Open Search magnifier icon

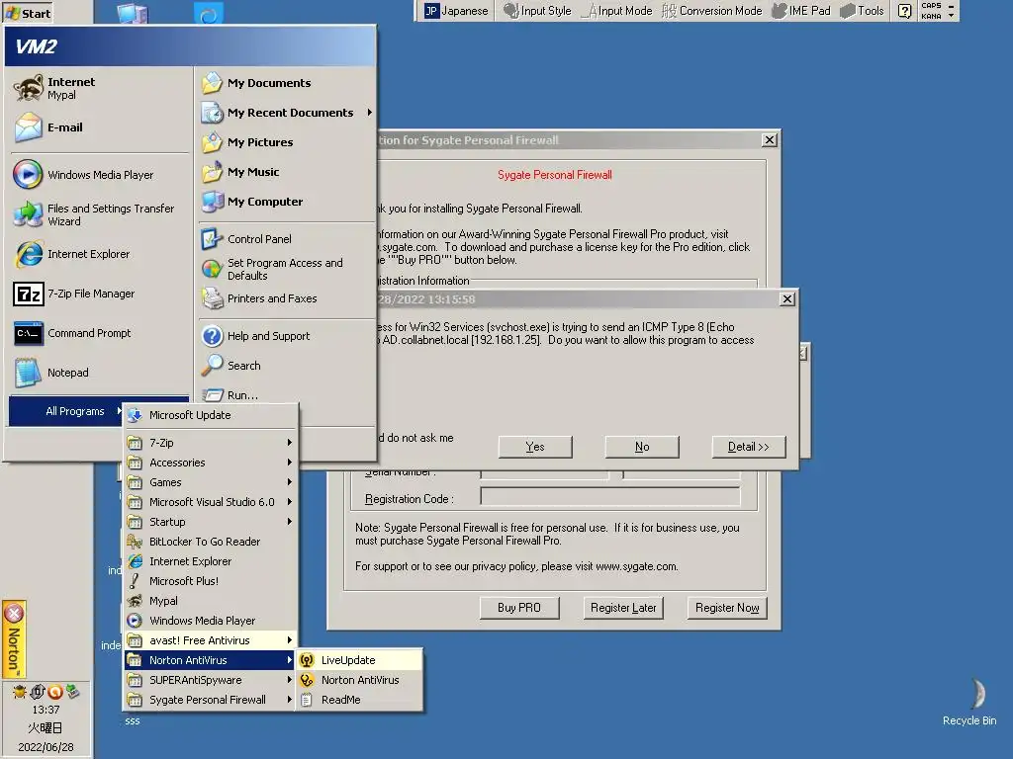(212, 366)
